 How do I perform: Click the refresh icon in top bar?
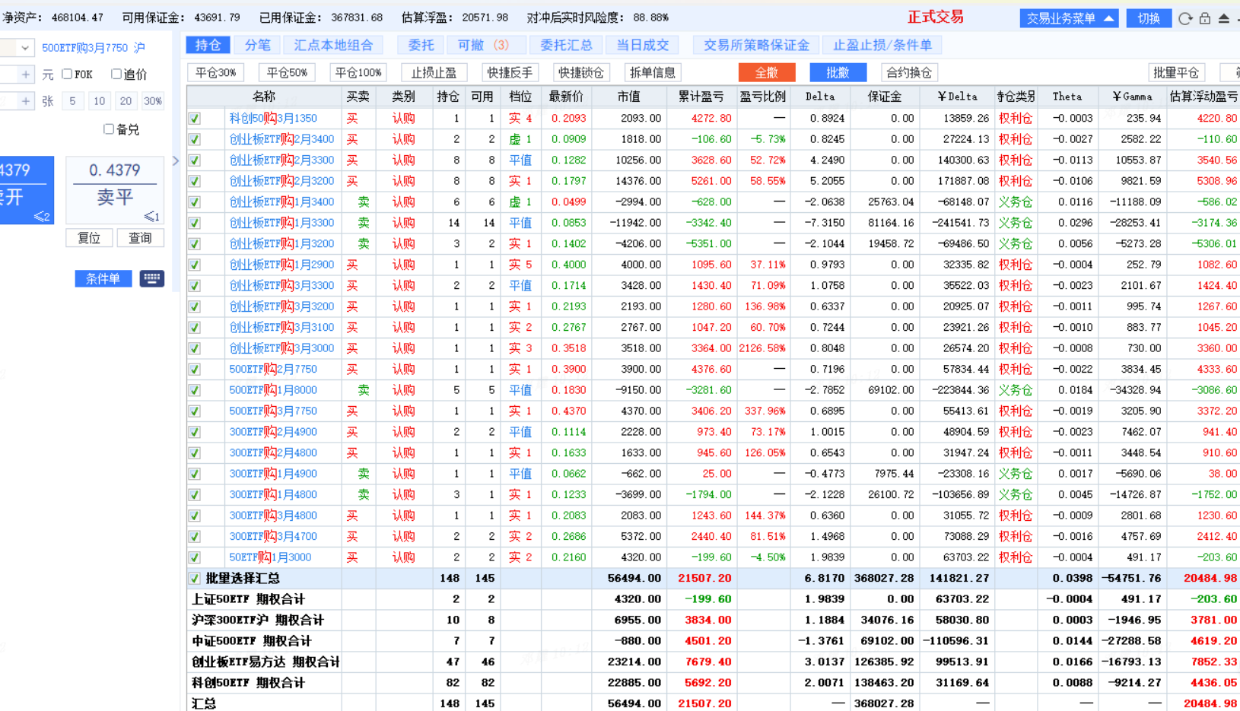pos(1185,18)
